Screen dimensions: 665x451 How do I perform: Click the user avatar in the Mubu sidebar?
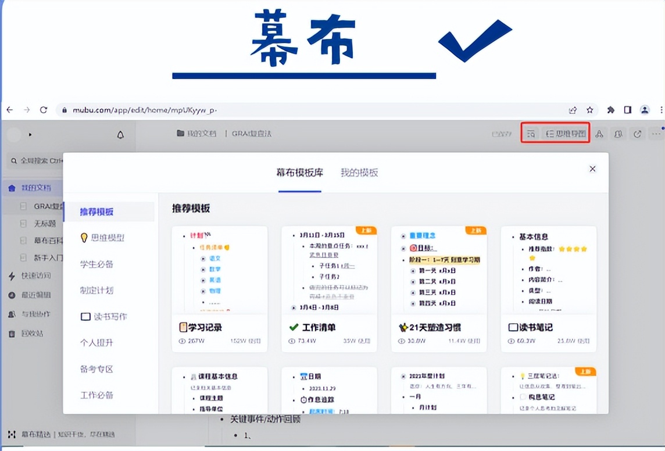click(x=15, y=135)
